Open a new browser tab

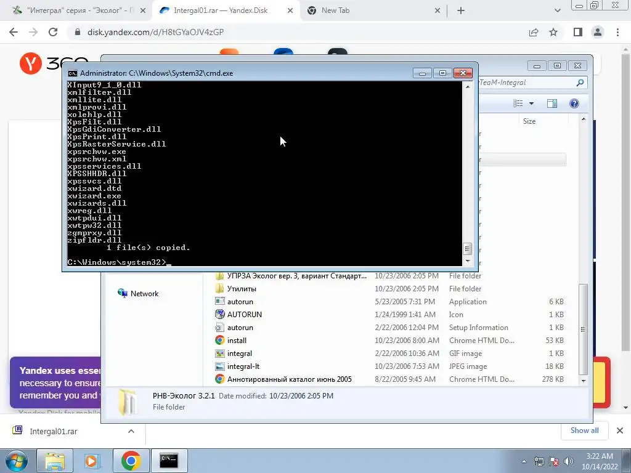[461, 11]
